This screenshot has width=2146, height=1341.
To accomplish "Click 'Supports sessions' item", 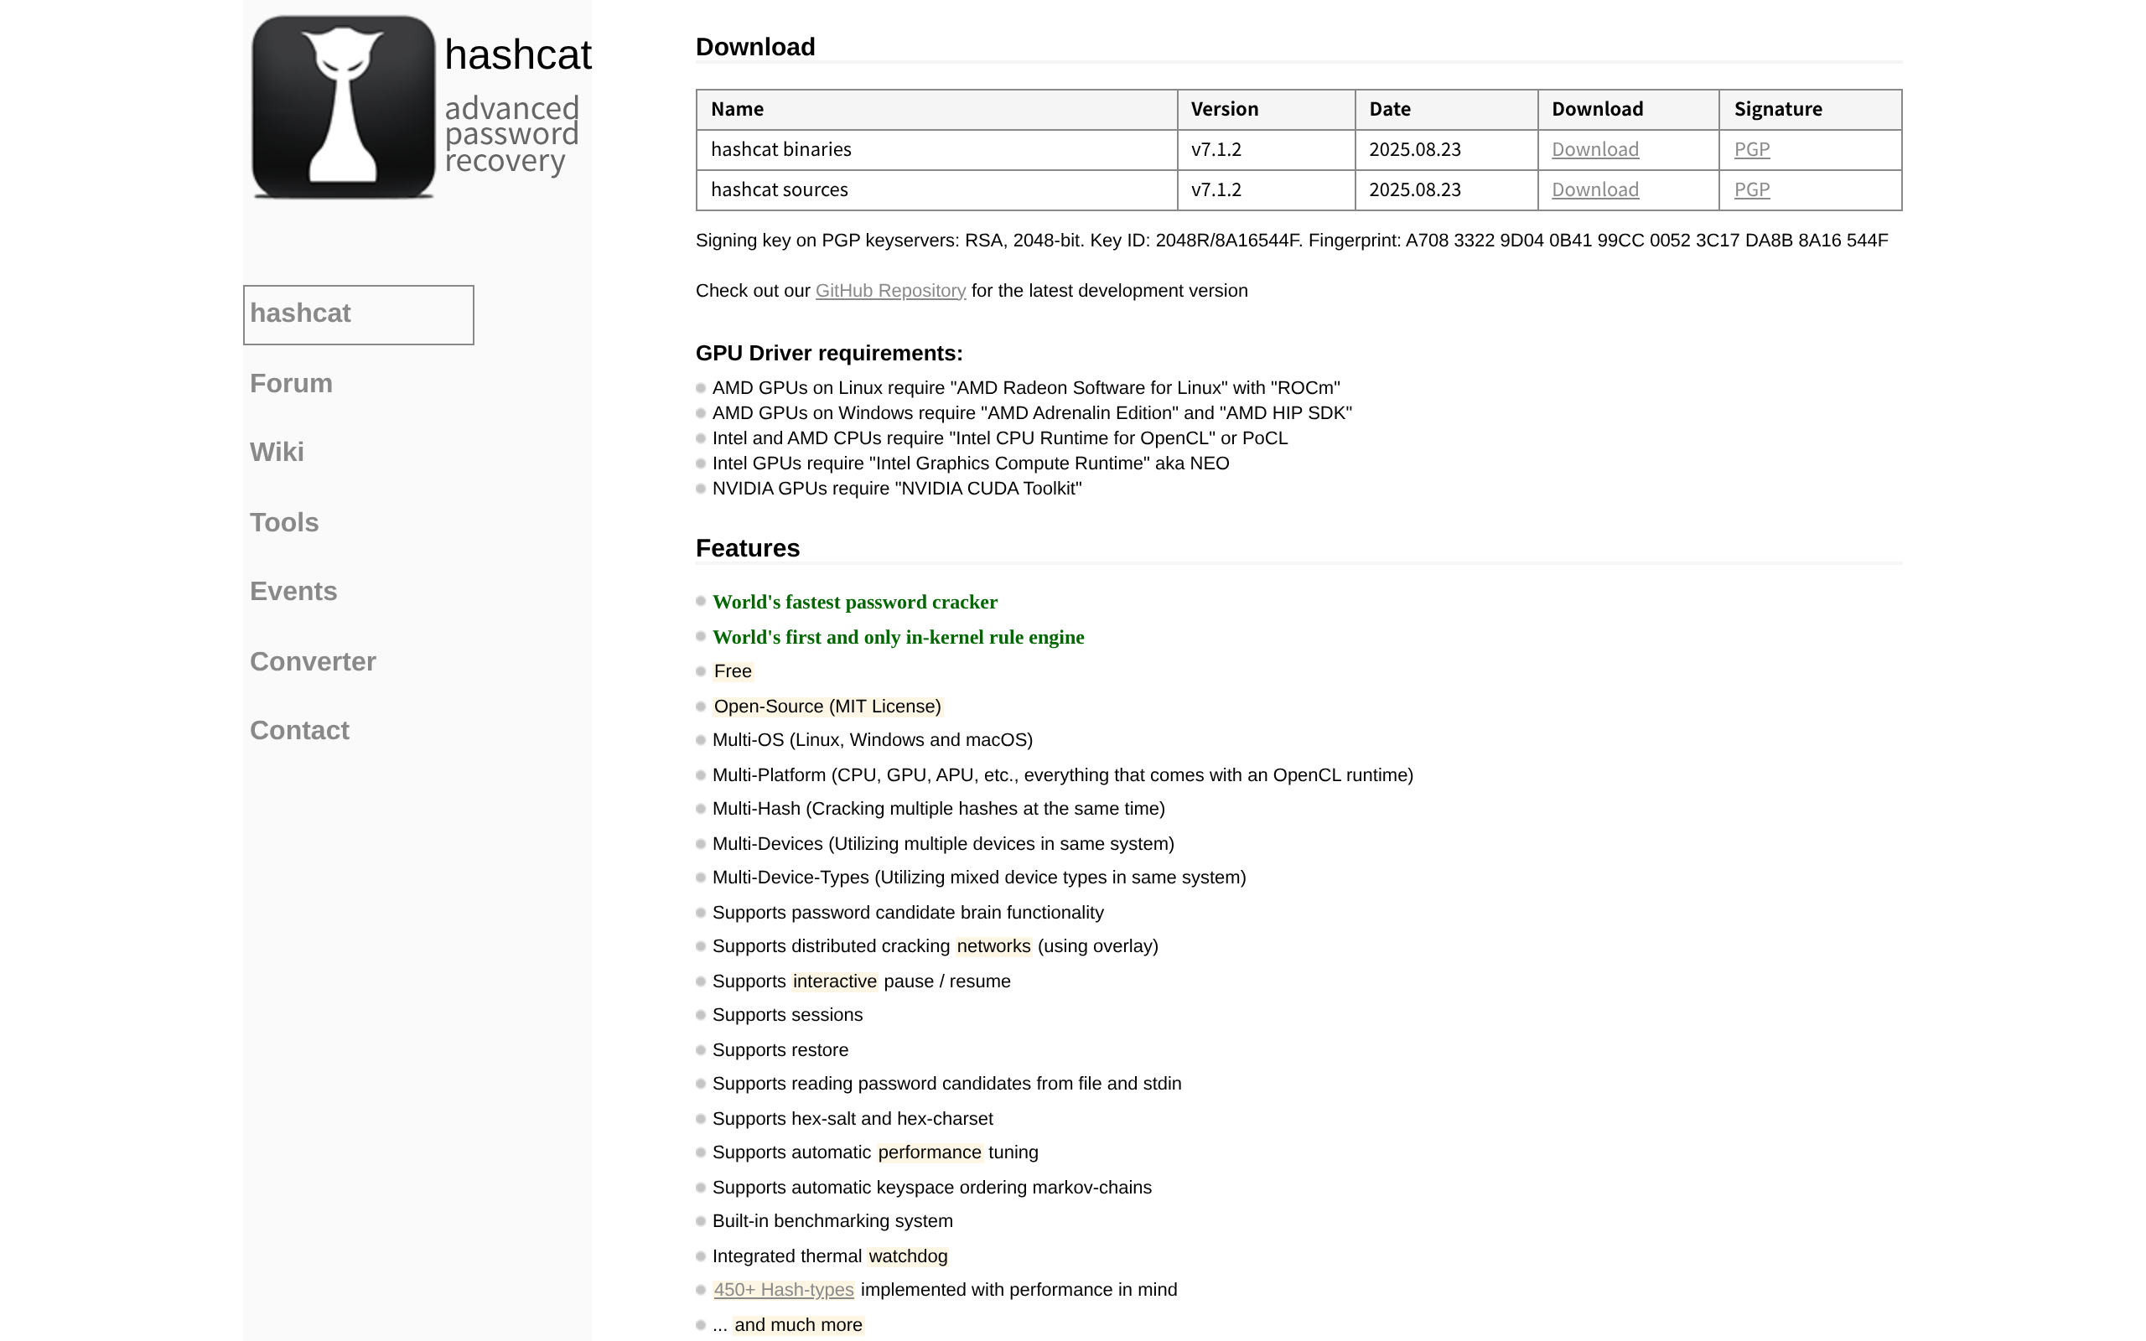I will pyautogui.click(x=787, y=1015).
